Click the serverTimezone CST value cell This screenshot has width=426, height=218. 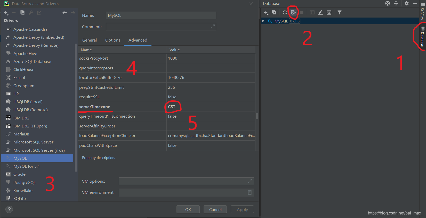[x=211, y=107]
